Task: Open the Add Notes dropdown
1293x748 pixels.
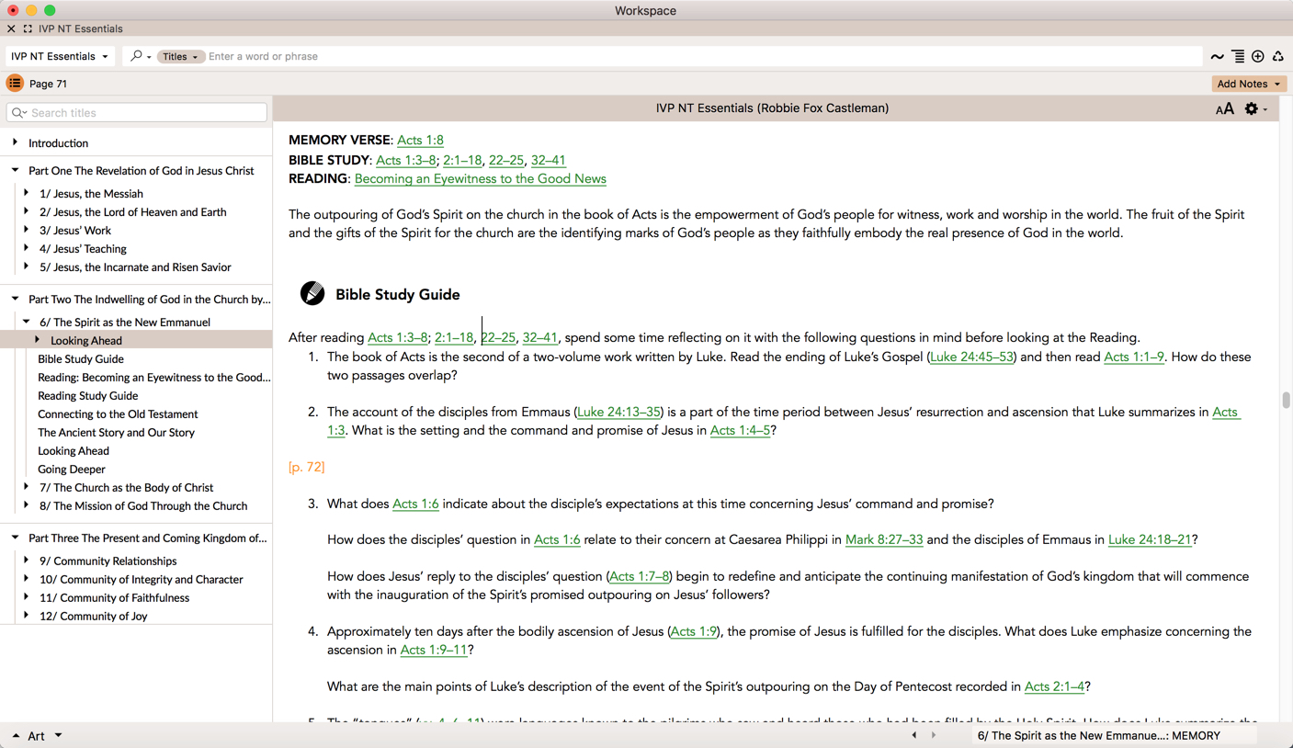Action: (x=1249, y=84)
